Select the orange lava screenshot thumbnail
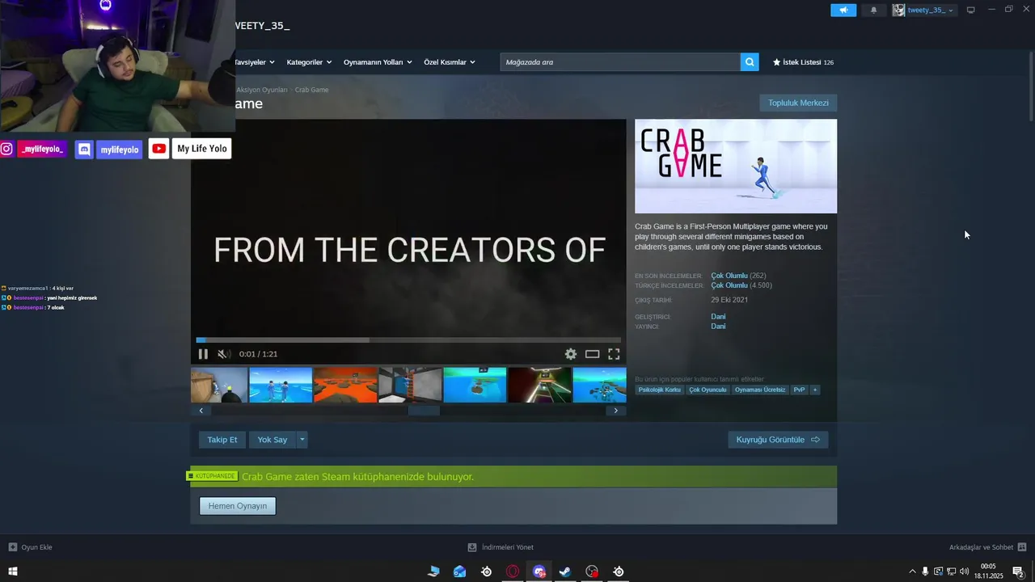1035x582 pixels. 345,385
